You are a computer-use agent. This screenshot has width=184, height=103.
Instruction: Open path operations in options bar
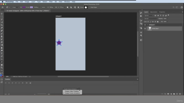(68, 7)
